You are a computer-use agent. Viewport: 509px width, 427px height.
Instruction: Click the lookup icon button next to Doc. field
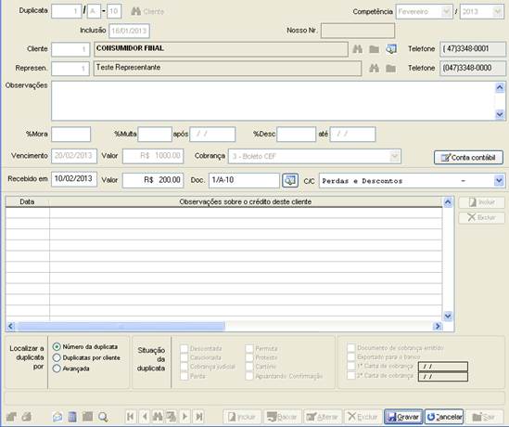point(290,180)
